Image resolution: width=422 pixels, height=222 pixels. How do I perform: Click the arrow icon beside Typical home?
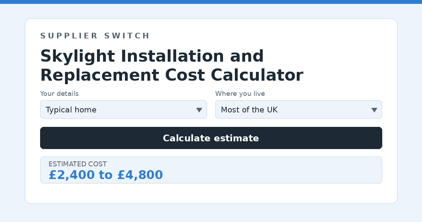coord(199,110)
